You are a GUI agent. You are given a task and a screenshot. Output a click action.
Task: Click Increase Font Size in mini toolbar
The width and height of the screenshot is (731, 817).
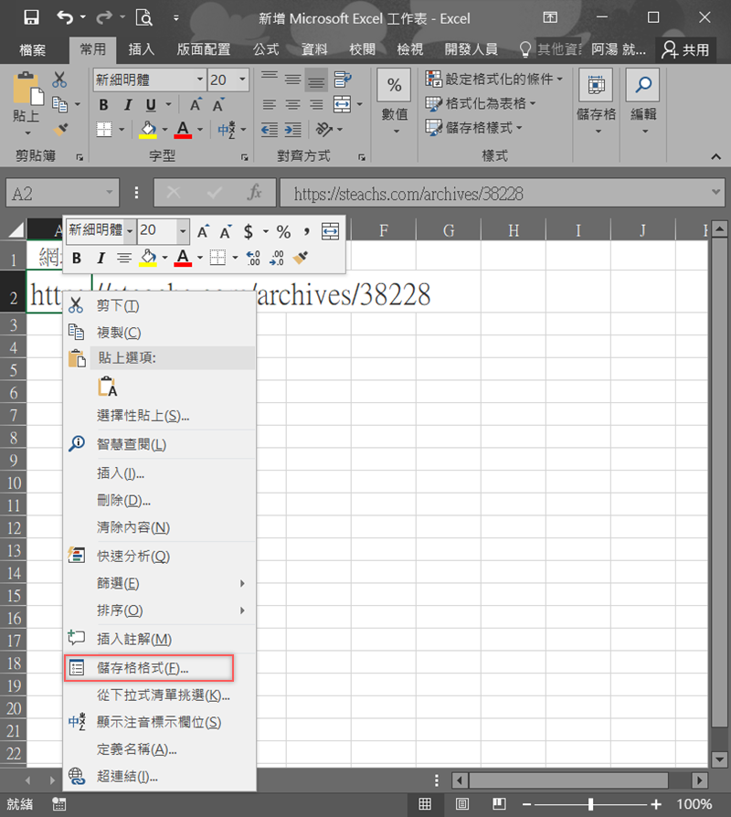(x=203, y=231)
